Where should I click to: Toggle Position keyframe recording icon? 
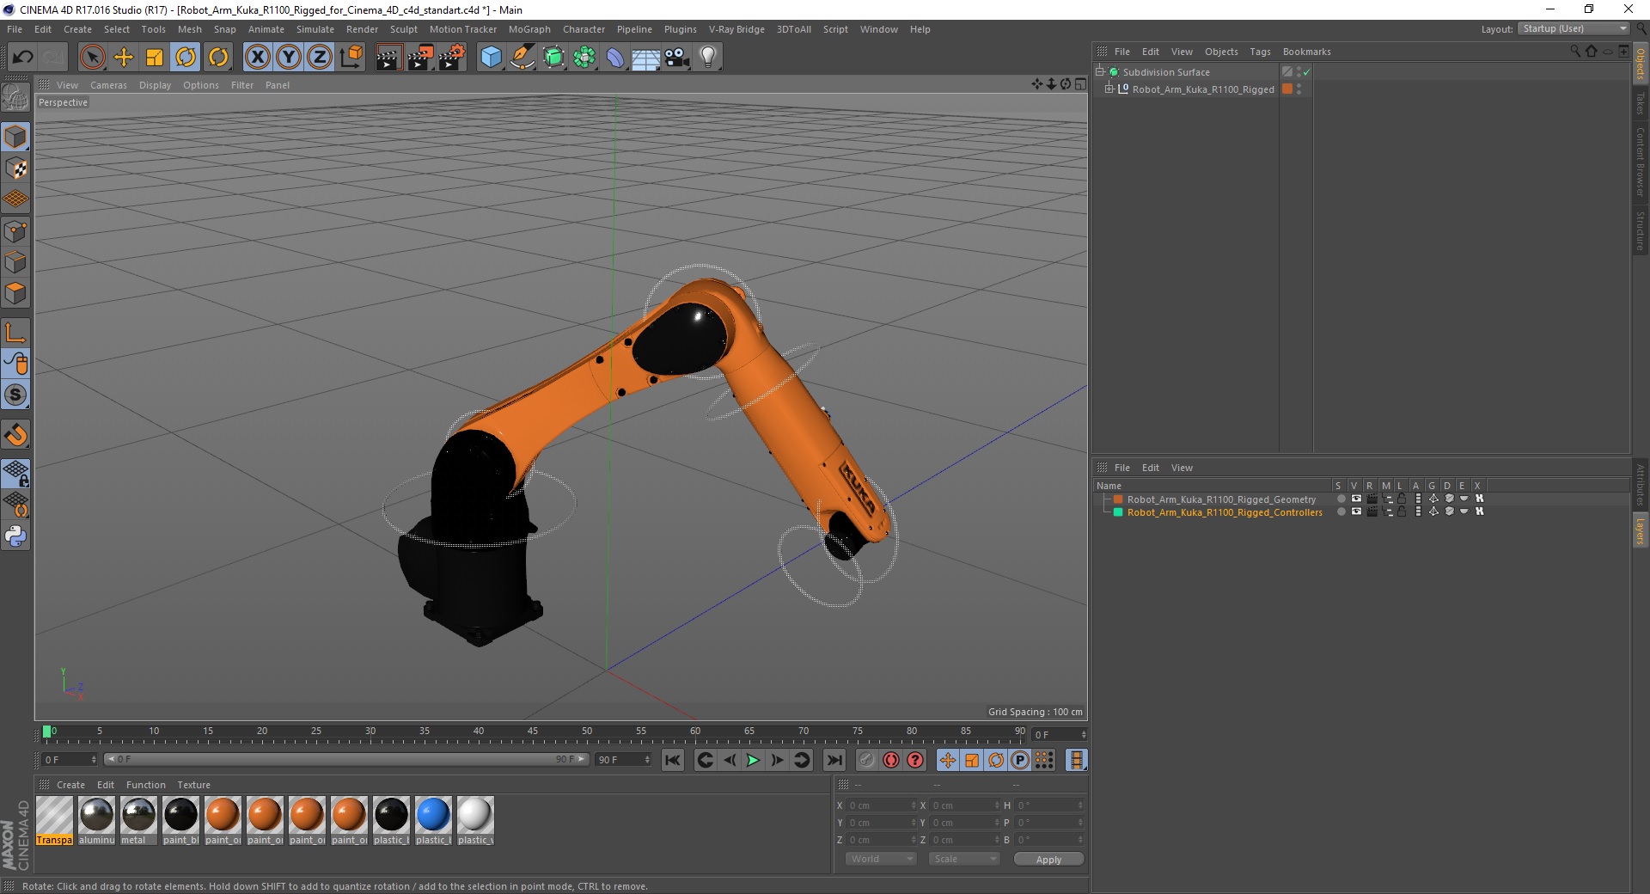947,760
